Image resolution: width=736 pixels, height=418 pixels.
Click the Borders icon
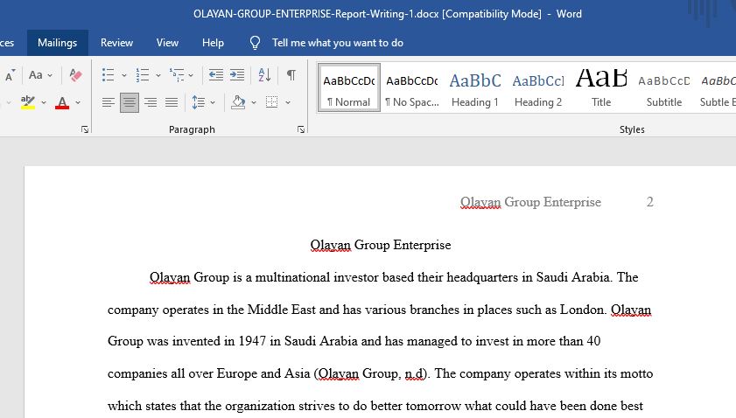point(272,101)
